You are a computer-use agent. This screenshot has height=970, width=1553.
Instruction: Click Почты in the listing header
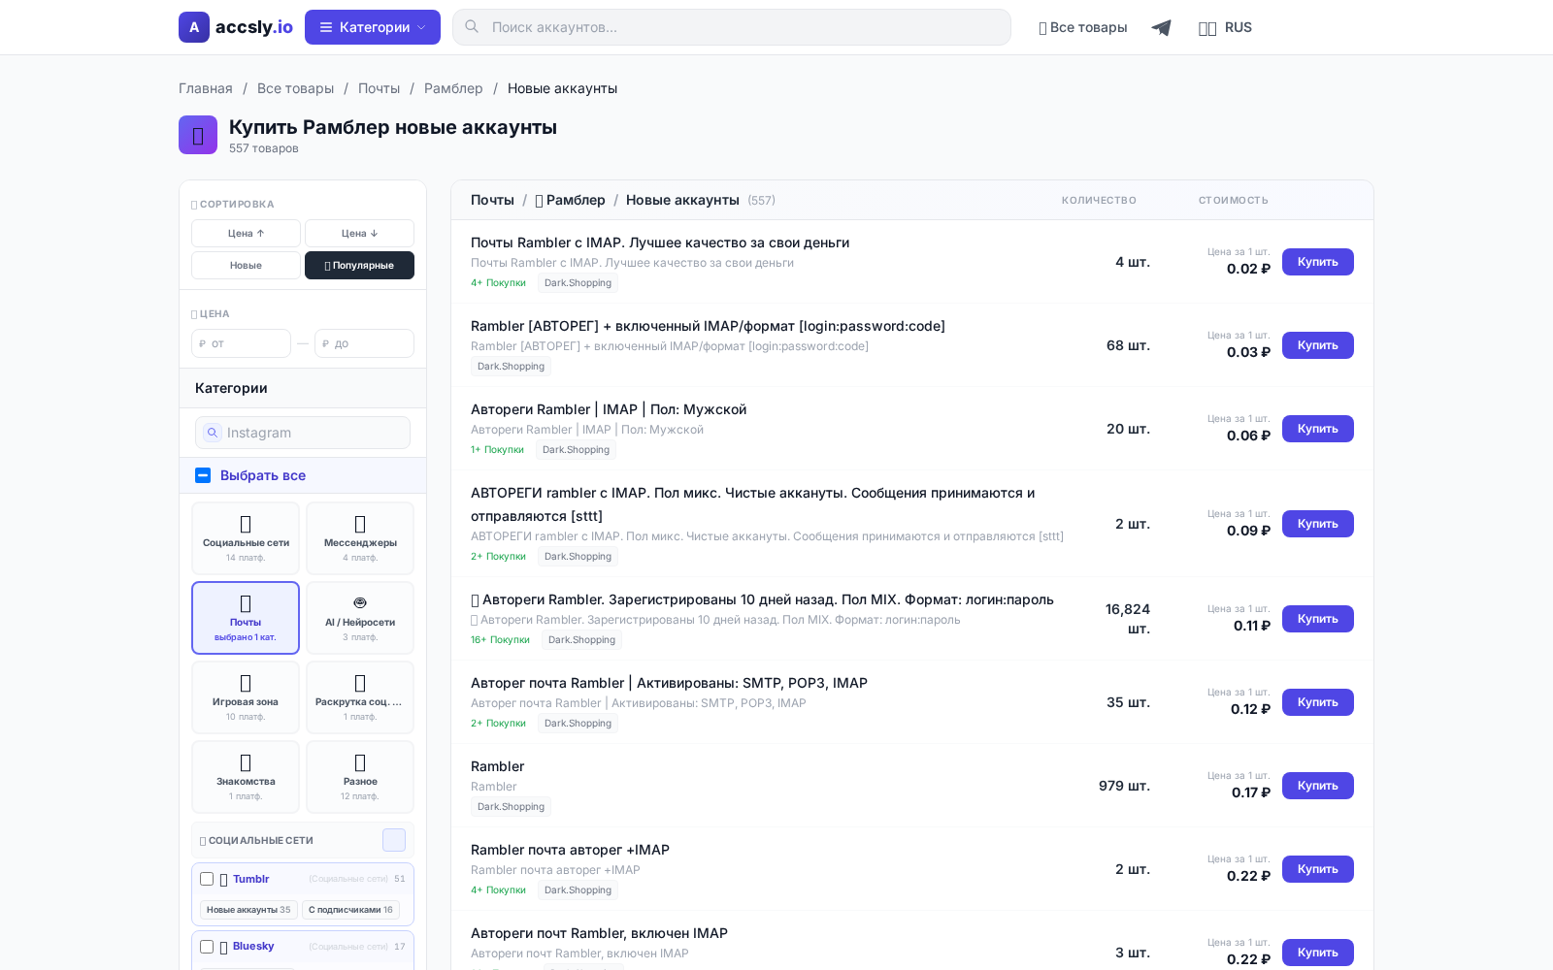click(492, 200)
